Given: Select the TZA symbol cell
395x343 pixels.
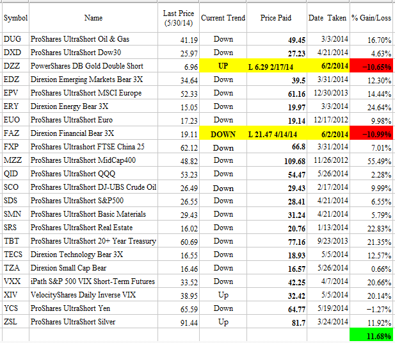Looking at the screenshot, I should click(x=15, y=267).
